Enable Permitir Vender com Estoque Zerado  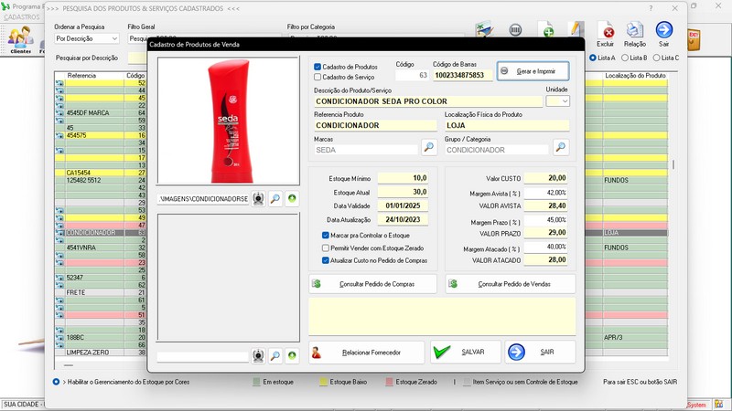coord(326,248)
